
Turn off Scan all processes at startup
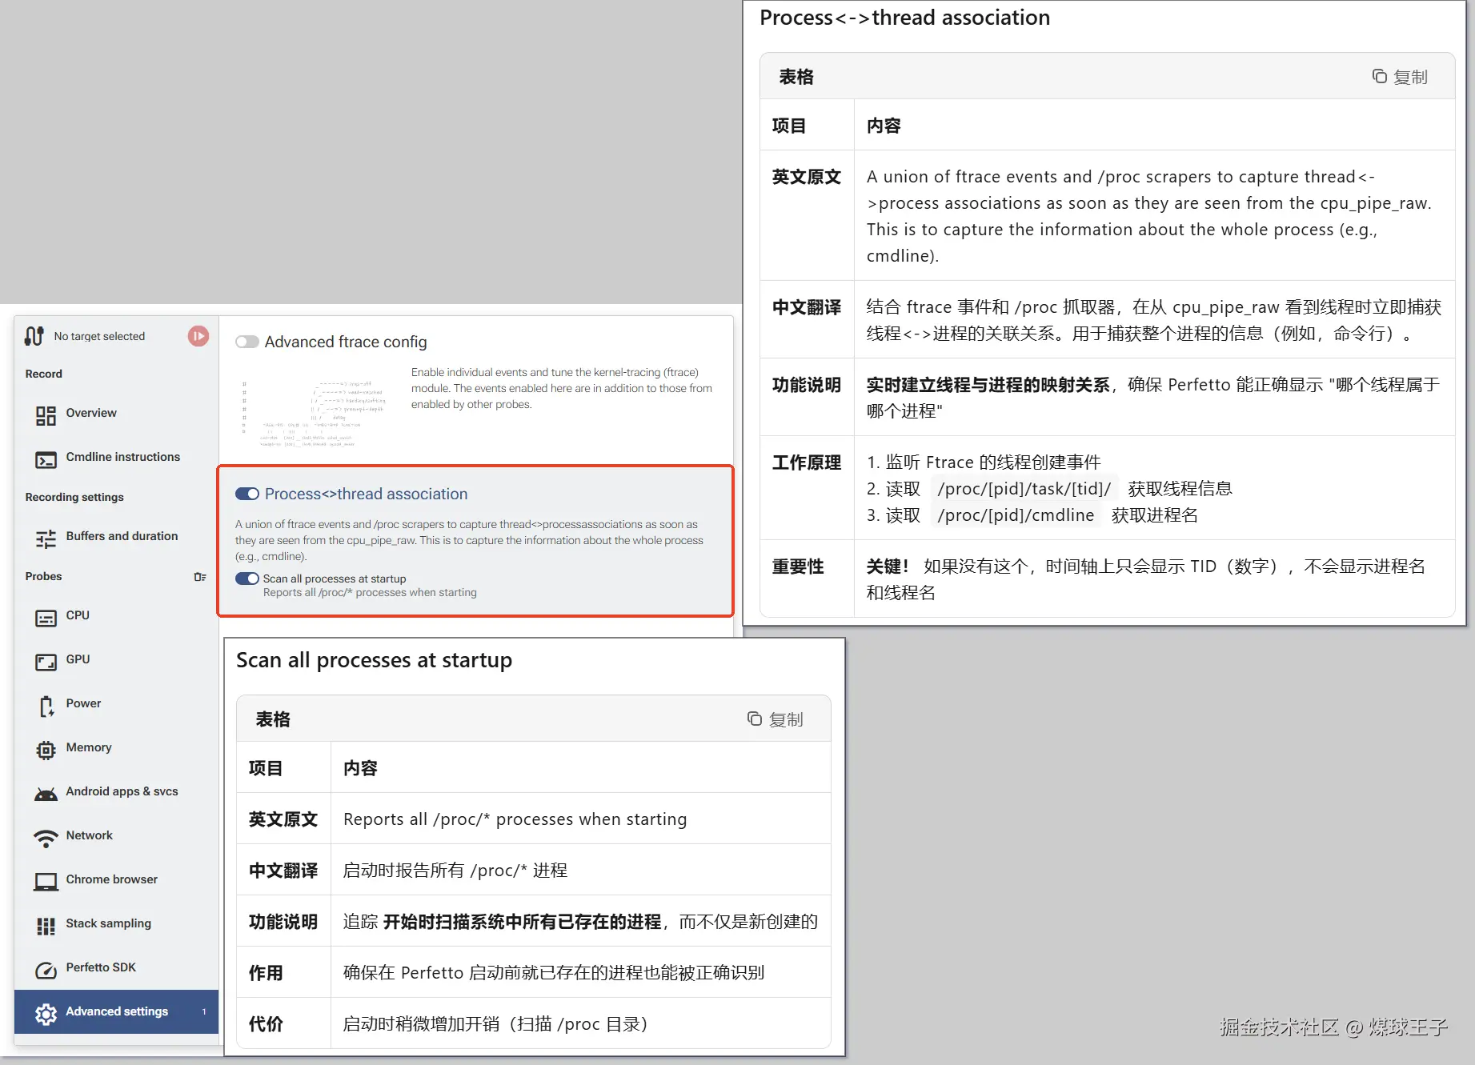pos(247,579)
